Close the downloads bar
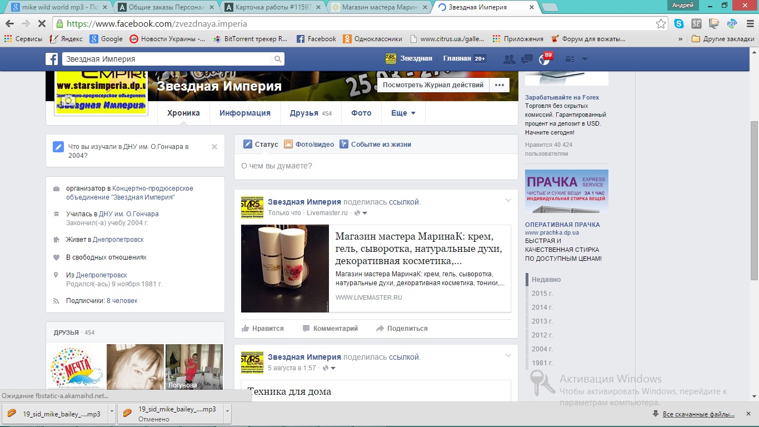The width and height of the screenshot is (759, 427). (748, 414)
